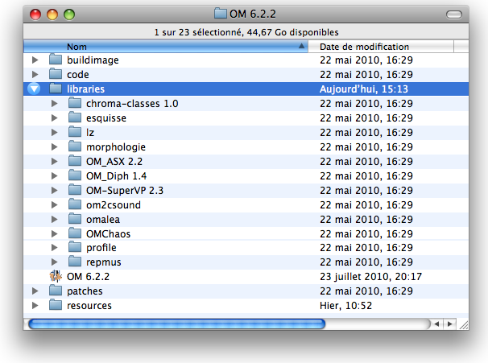Expand the buildimage folder
Viewport: 488px width, 363px height.
35,60
